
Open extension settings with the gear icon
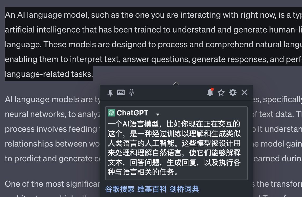(x=233, y=92)
